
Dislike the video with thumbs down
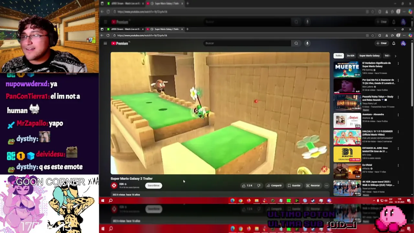tap(258, 185)
